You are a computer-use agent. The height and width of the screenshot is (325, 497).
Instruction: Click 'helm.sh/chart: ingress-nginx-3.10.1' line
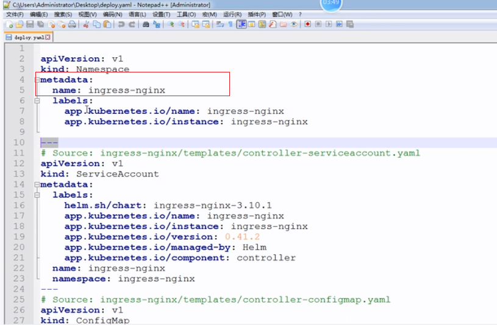(x=168, y=205)
